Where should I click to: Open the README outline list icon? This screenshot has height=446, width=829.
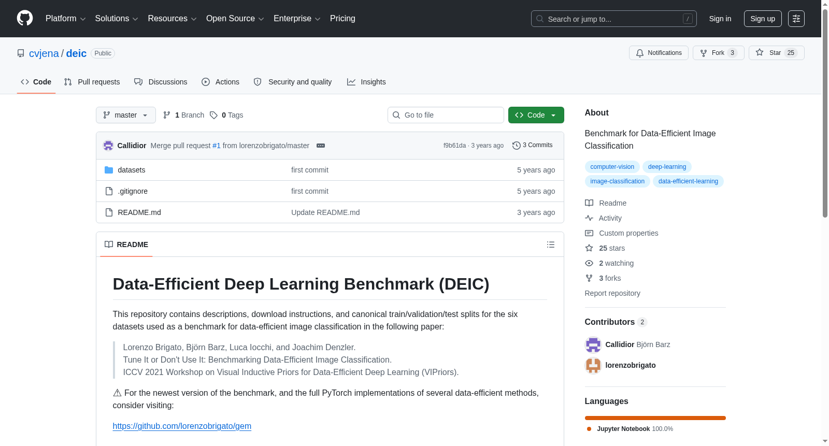(x=551, y=244)
